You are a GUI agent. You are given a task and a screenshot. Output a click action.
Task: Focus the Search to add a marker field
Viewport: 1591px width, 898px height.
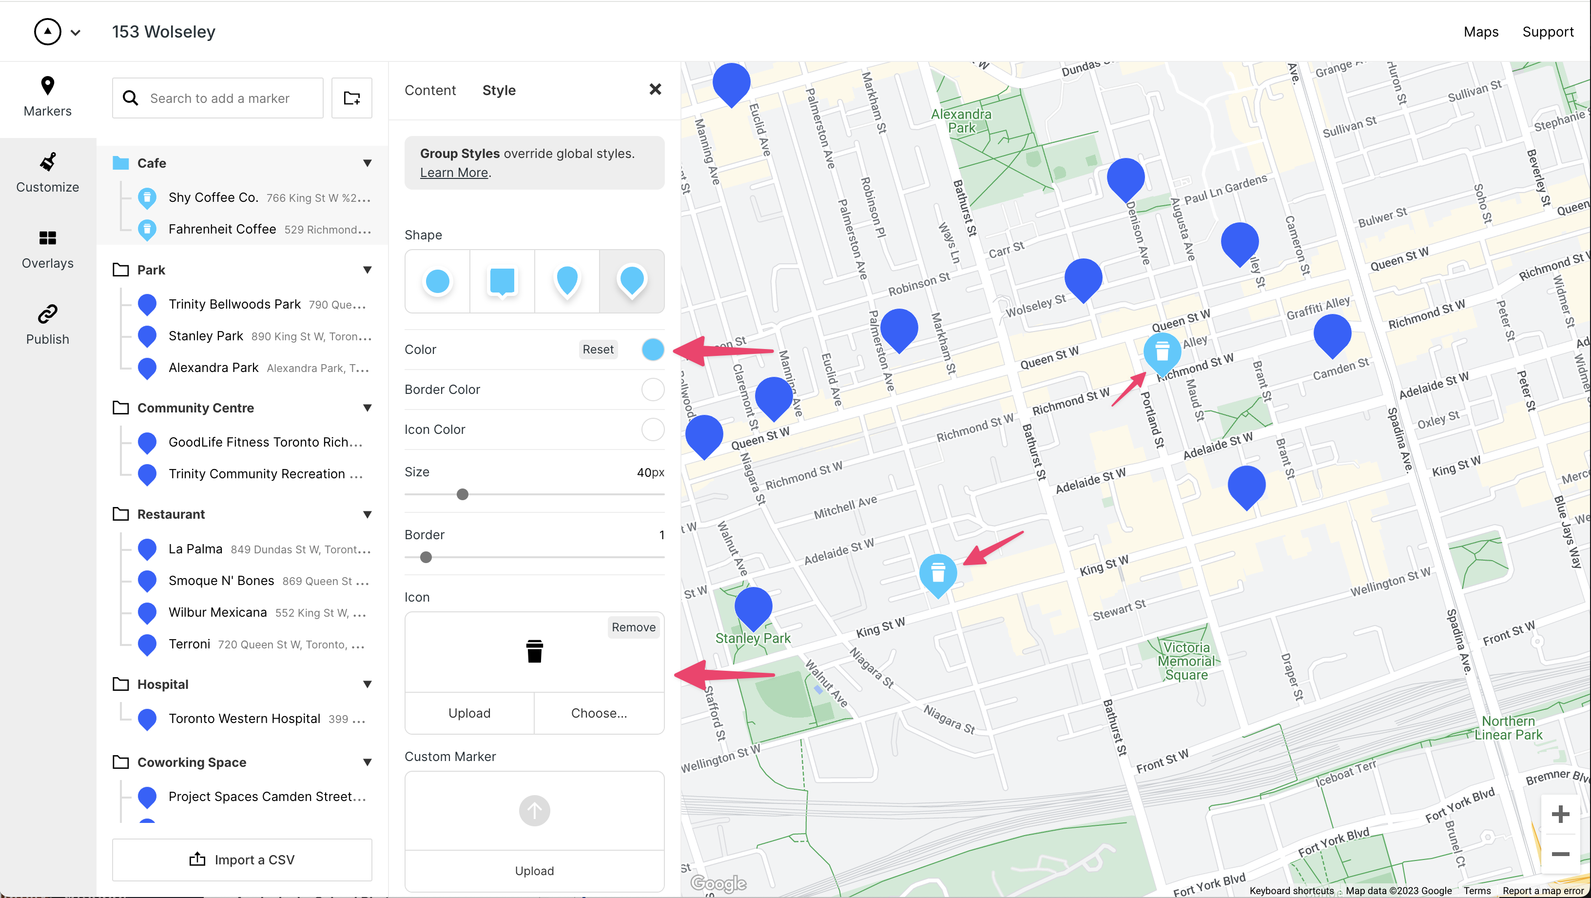click(x=218, y=98)
